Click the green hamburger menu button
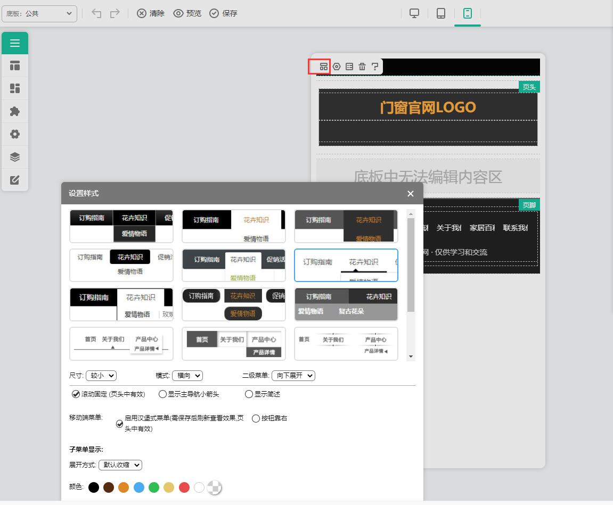 [x=15, y=43]
